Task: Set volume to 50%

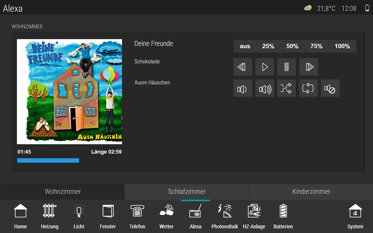Action: pyautogui.click(x=292, y=46)
